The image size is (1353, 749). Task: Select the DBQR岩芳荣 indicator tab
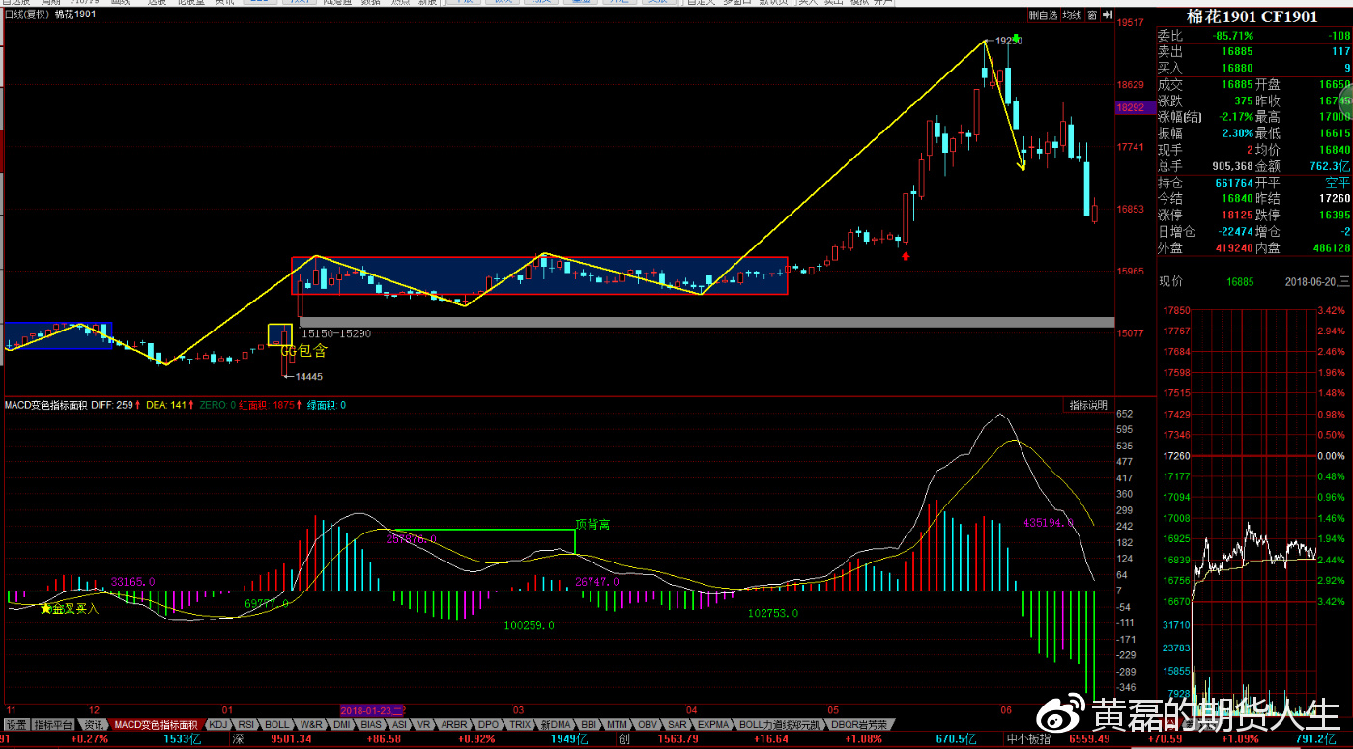pyautogui.click(x=858, y=724)
